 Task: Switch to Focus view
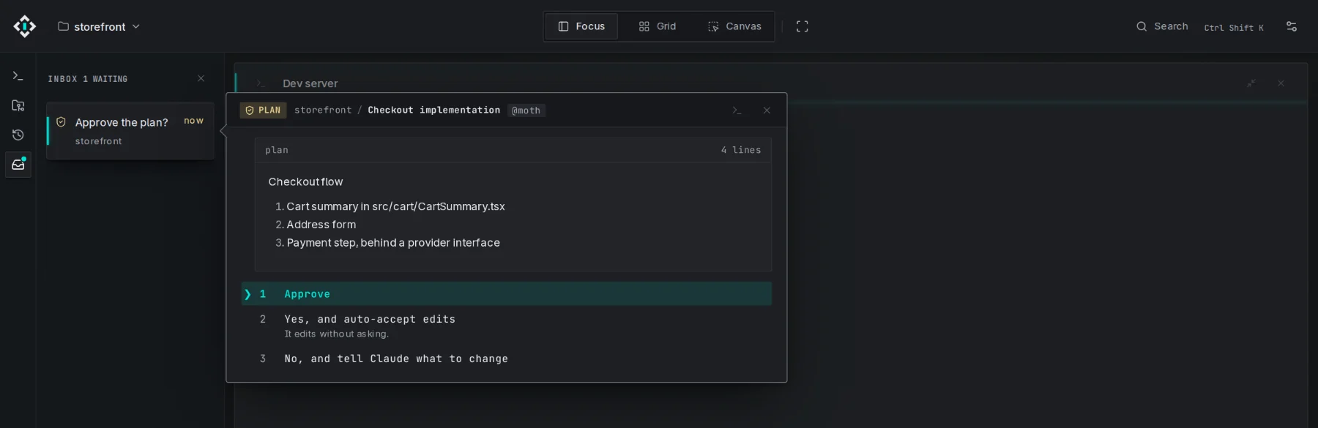[581, 26]
